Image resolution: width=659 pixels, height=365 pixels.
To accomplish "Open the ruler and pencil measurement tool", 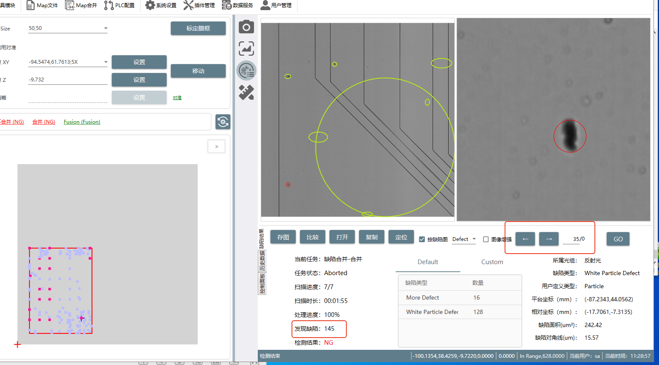I will [x=246, y=92].
